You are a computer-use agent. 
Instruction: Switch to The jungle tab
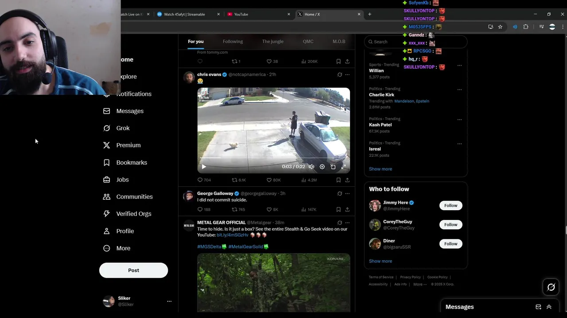pyautogui.click(x=273, y=42)
